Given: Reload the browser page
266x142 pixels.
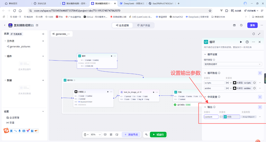Looking at the screenshot, I should 15,11.
